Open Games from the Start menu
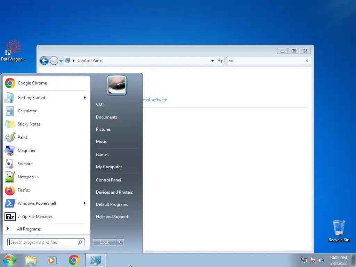This screenshot has width=356, height=267. pyautogui.click(x=102, y=155)
